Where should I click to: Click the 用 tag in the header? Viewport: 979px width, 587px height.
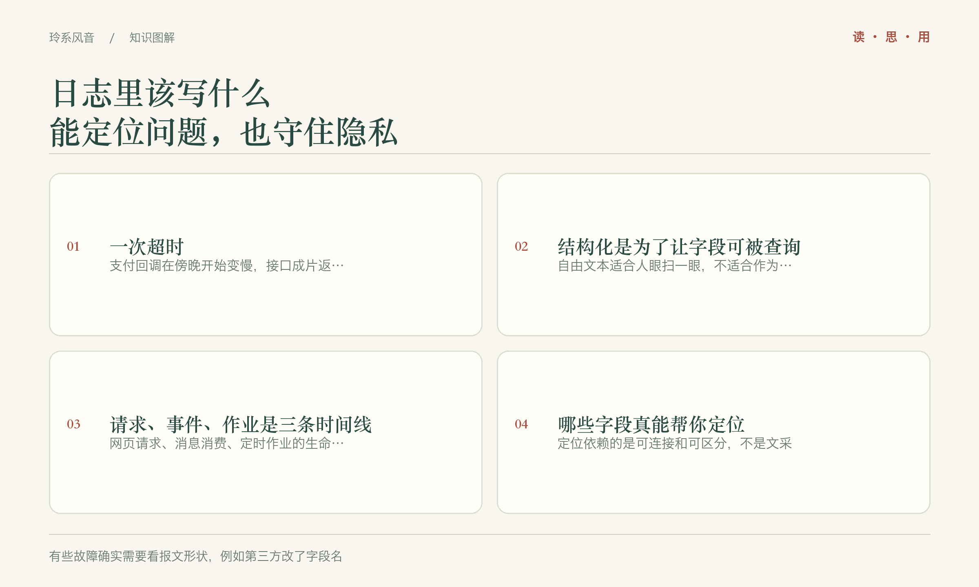(x=924, y=37)
